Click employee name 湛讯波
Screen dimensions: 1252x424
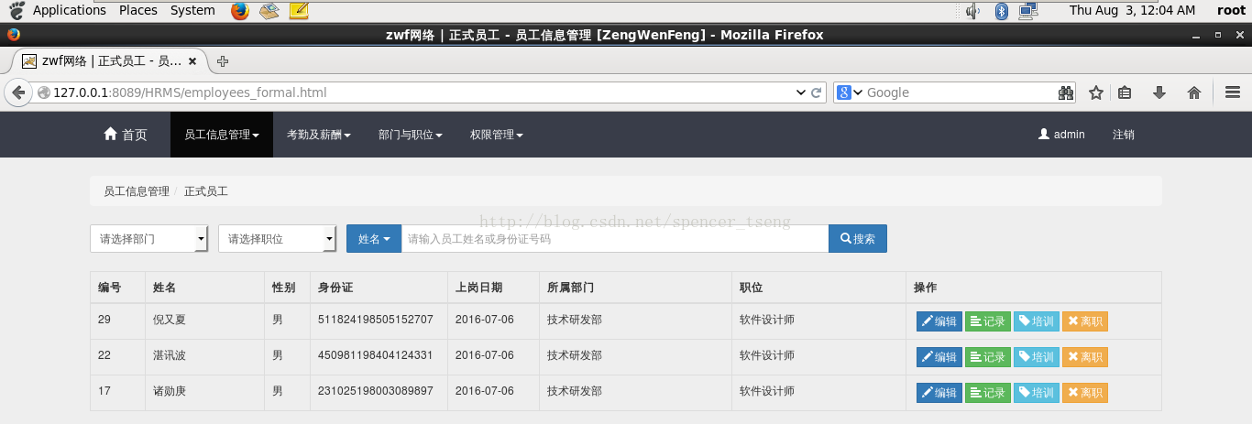click(170, 355)
